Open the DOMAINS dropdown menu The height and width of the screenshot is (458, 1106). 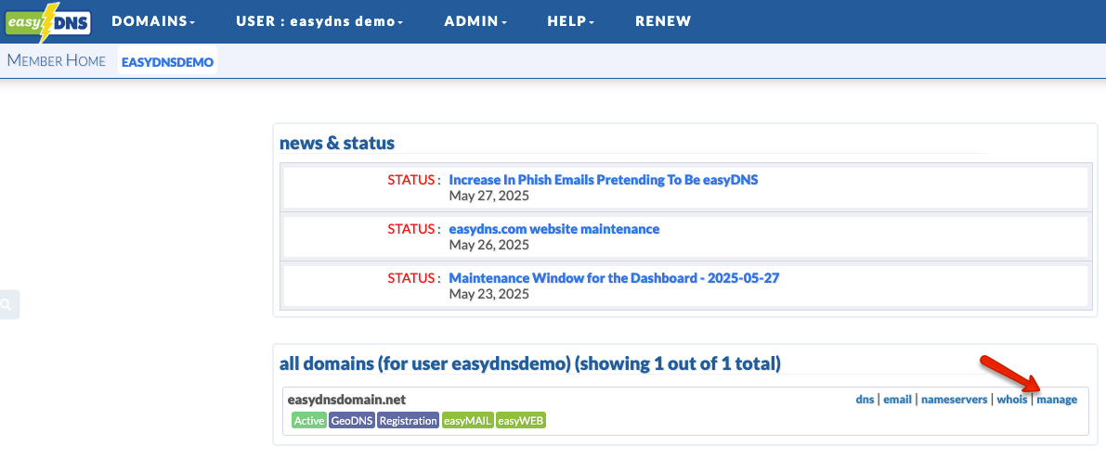click(153, 21)
